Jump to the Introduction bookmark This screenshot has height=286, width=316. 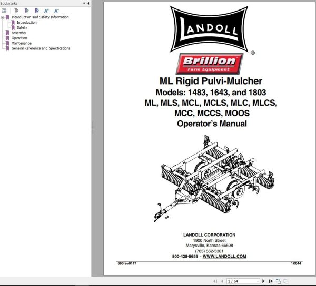[x=27, y=22]
